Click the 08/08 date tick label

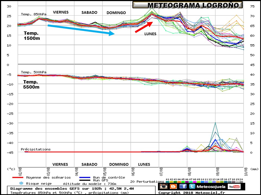click(x=189, y=172)
